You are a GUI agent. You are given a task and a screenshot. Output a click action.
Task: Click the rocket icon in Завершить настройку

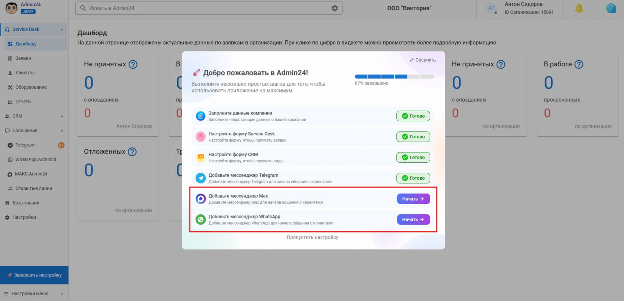[x=10, y=275]
